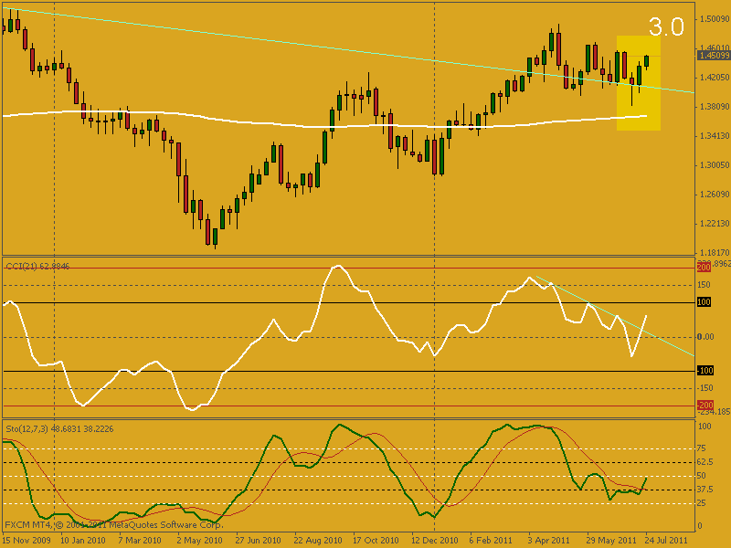Click the black -100 level tag in CCI
Viewport: 731px width, 548px height.
coord(705,370)
